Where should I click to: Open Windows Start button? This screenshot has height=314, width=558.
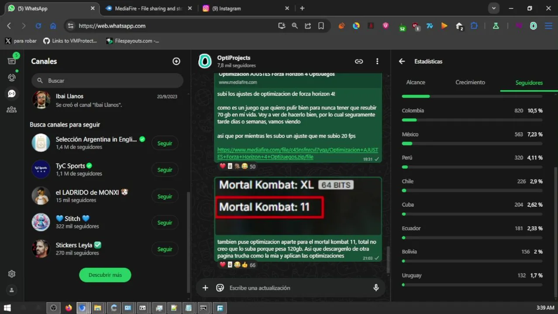(x=7, y=308)
